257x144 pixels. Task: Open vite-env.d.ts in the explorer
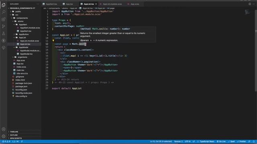[x=22, y=74]
